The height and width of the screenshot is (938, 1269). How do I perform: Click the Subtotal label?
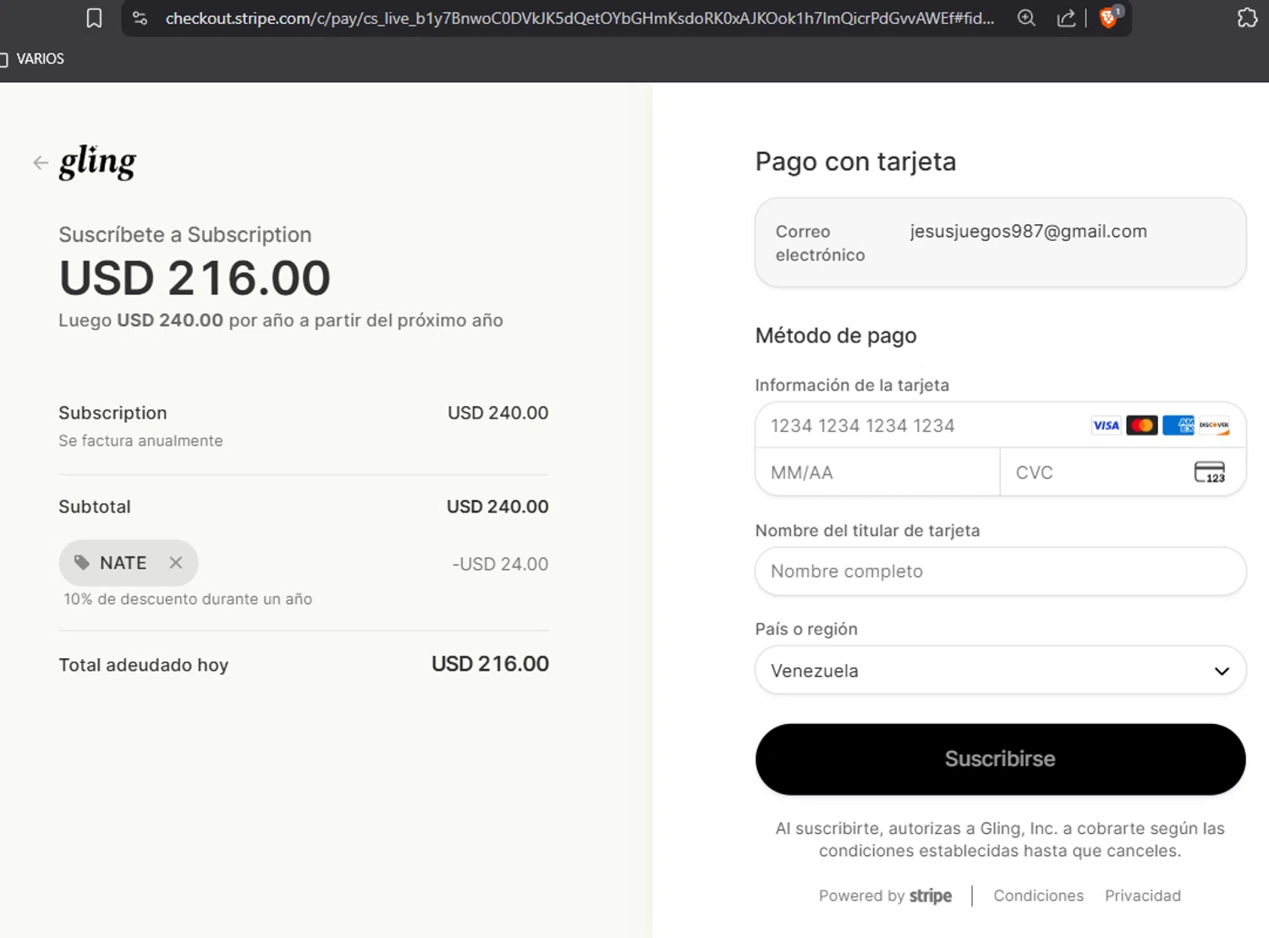tap(95, 507)
